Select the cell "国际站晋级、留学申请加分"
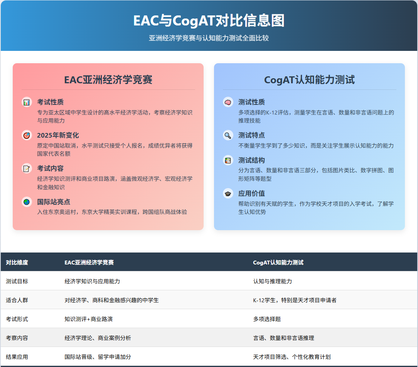The image size is (418, 367). click(x=98, y=357)
